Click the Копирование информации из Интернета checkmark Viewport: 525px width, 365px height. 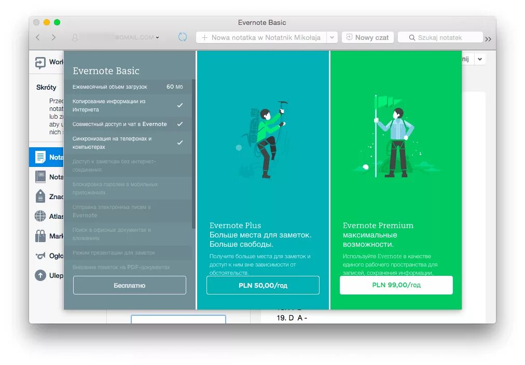[180, 105]
